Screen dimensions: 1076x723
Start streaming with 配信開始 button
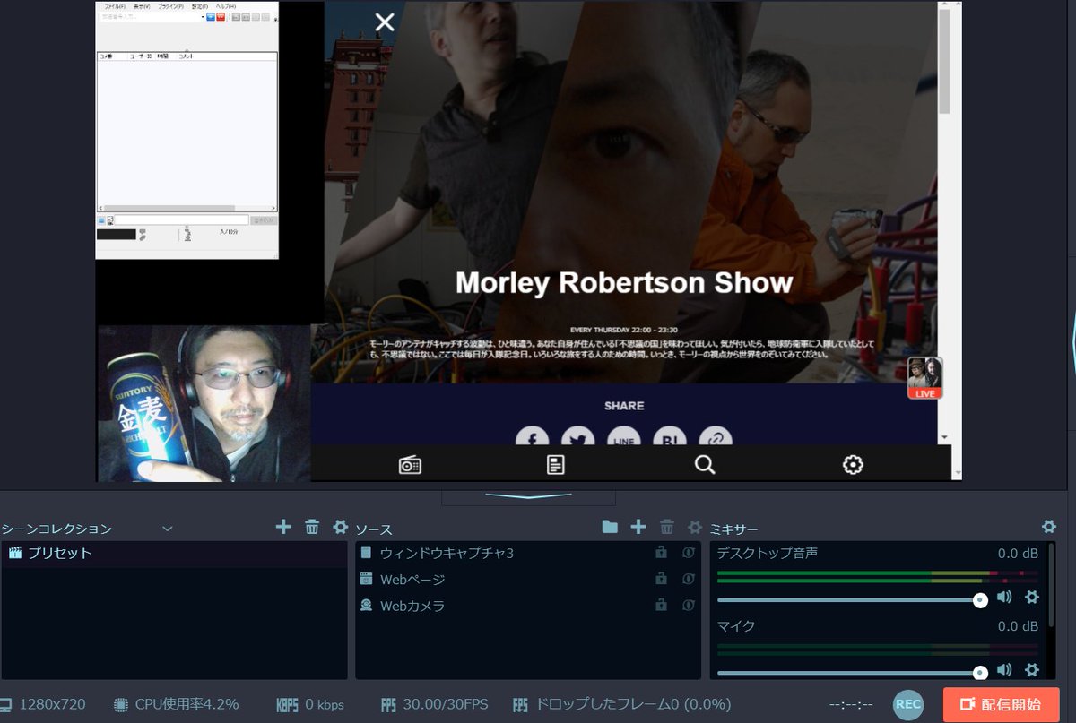pos(1002,704)
